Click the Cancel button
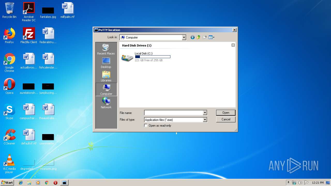Viewport: 331px width, 186px height. [x=226, y=119]
